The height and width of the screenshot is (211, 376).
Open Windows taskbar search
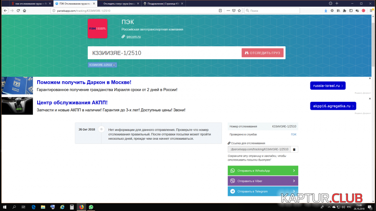click(x=14, y=207)
